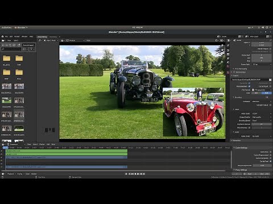Play animation forward in timeline

point(138,174)
